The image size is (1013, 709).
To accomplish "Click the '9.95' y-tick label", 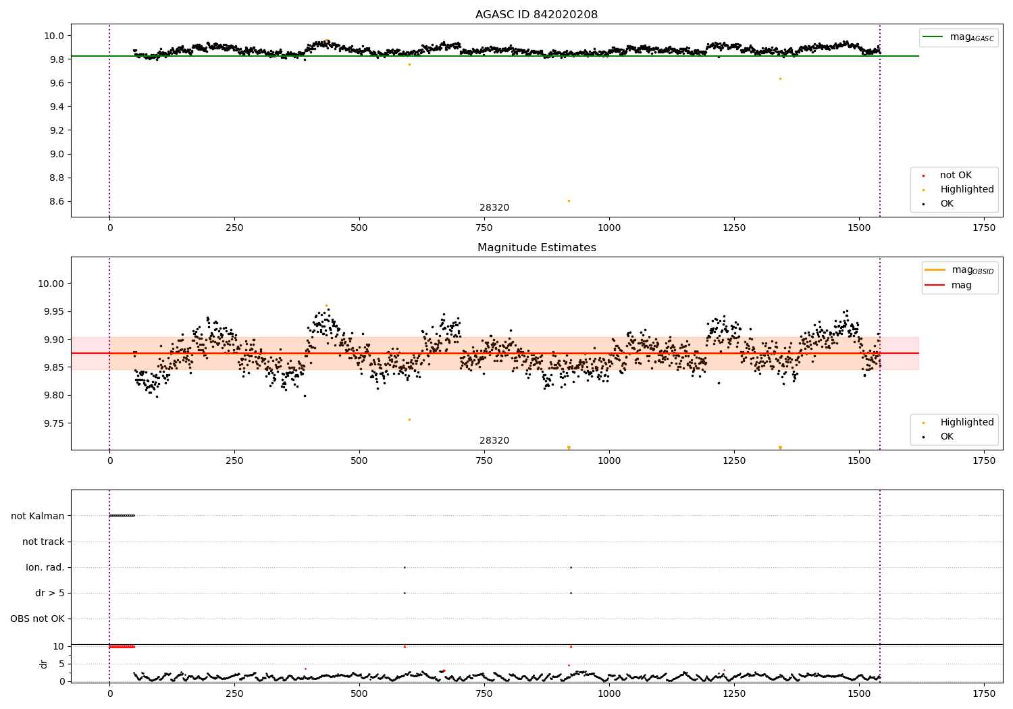I will 54,312.
